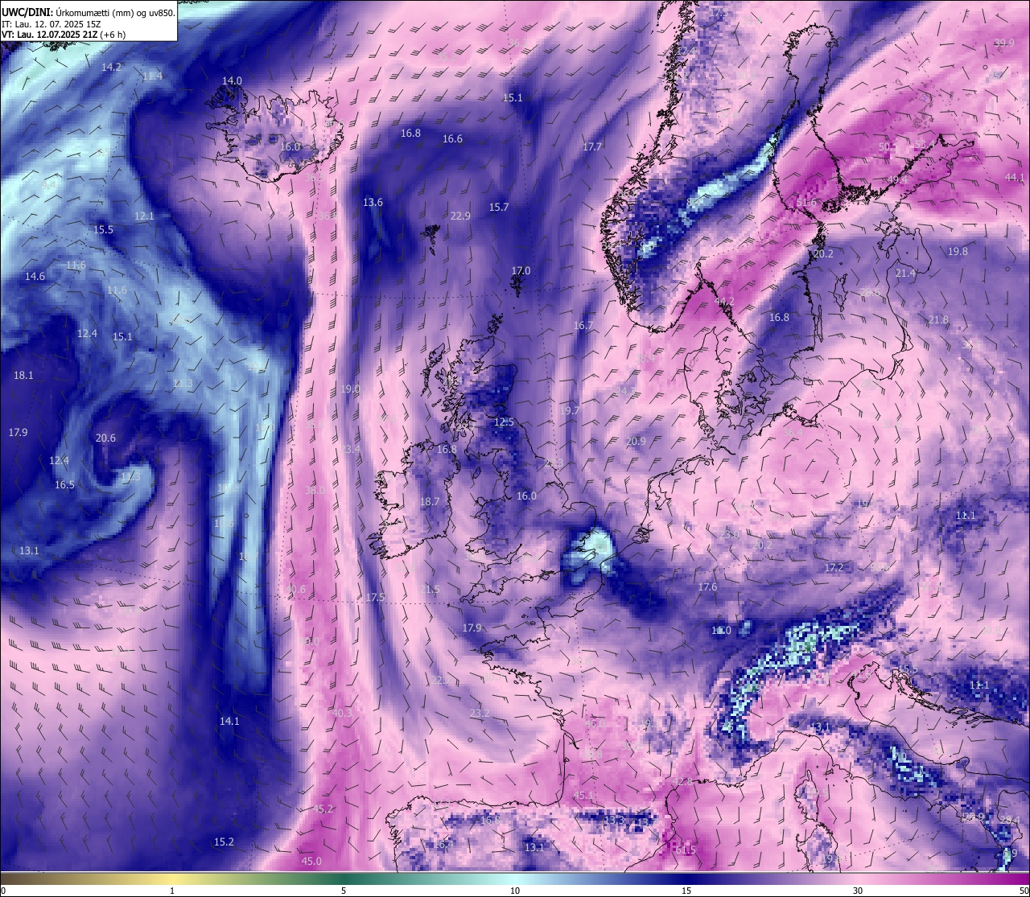Image resolution: width=1030 pixels, height=897 pixels.
Task: Click the 12.5 value over Scotland
Action: click(504, 422)
